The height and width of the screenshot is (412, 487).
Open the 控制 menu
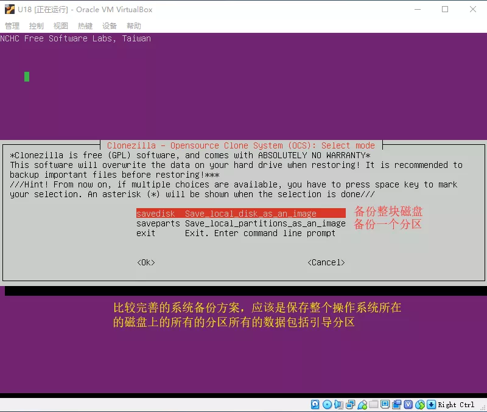[37, 26]
